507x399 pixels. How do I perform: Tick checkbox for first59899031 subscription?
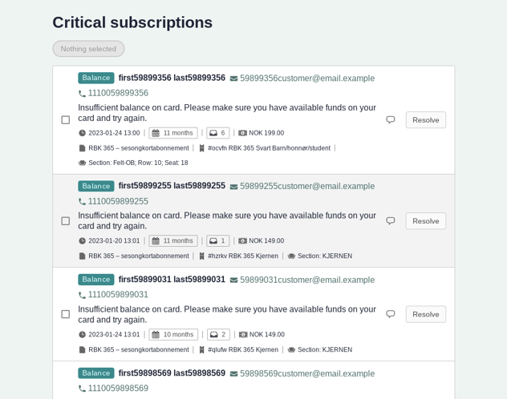point(66,314)
